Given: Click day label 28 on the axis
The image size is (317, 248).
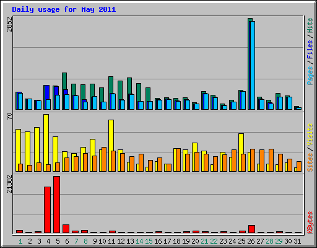Looking at the screenshot, I should click(x=269, y=241).
